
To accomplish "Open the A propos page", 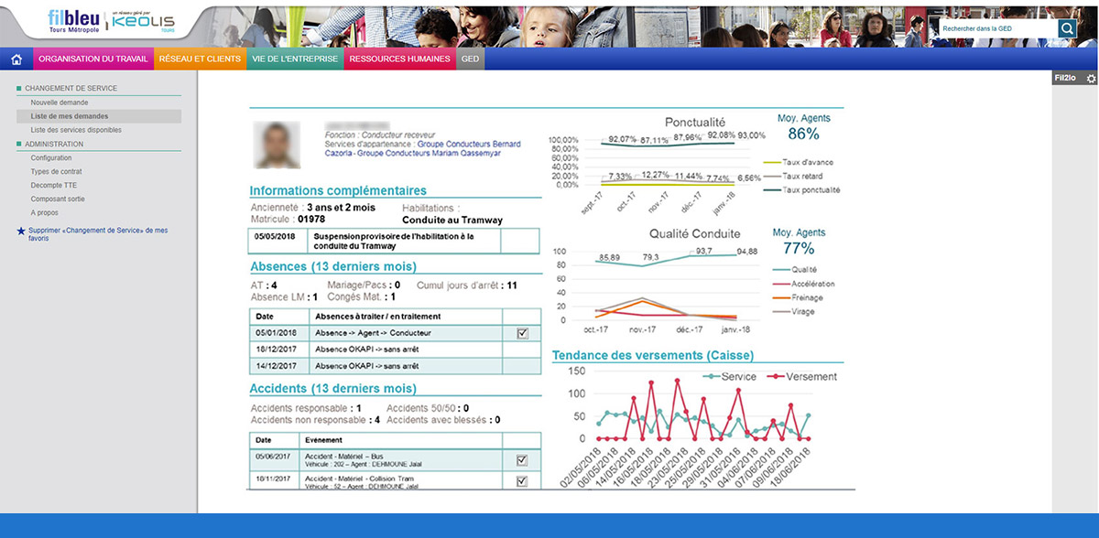I will [44, 212].
